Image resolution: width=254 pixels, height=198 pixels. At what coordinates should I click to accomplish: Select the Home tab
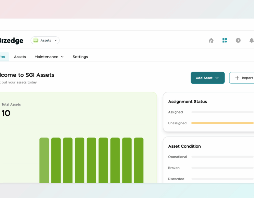[3, 56]
